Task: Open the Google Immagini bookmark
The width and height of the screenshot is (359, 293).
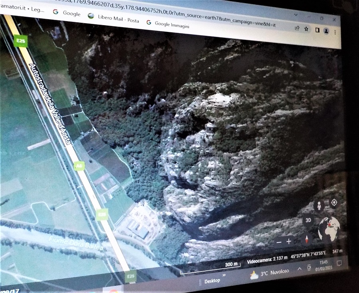Action: tap(168, 24)
